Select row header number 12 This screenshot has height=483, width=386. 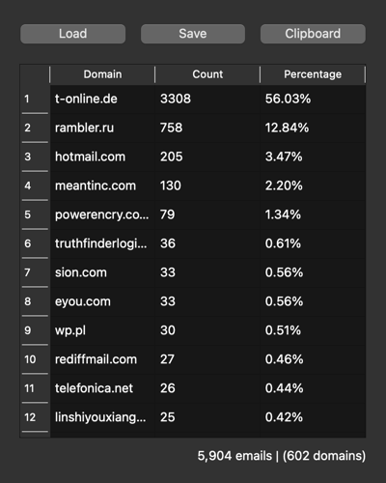(x=35, y=417)
